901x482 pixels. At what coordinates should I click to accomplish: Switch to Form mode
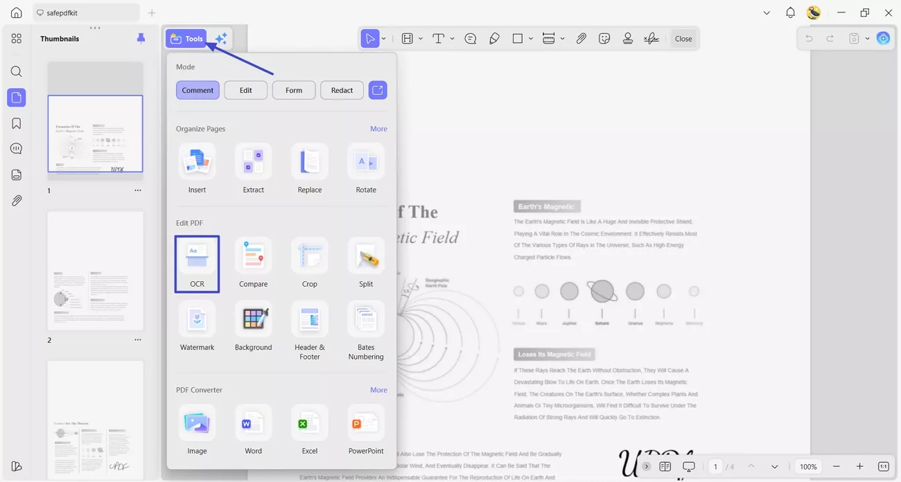(x=294, y=90)
